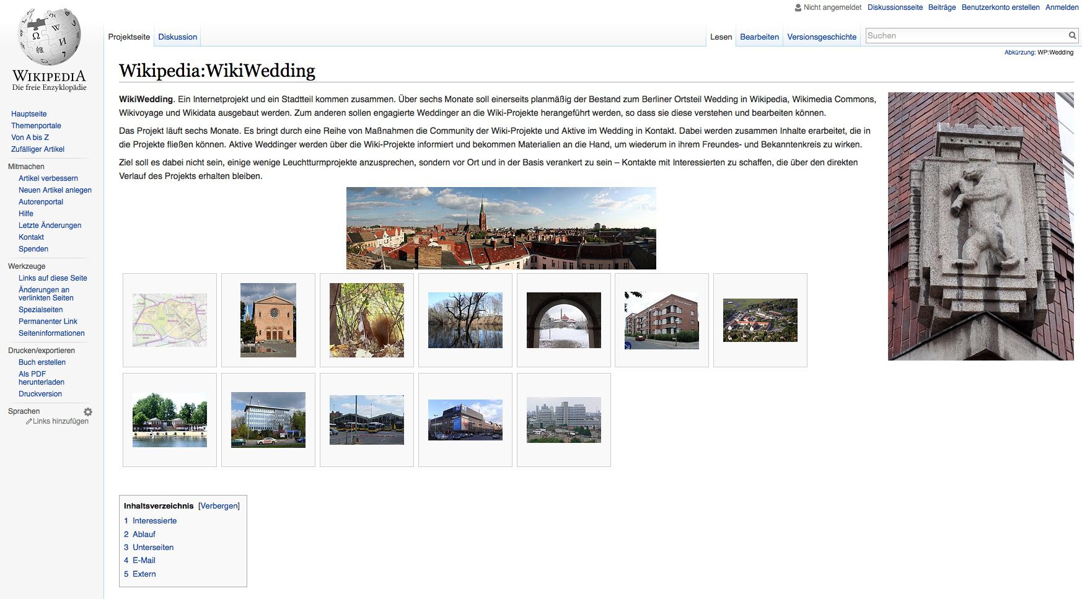Open the Spezialseiten link

(40, 310)
